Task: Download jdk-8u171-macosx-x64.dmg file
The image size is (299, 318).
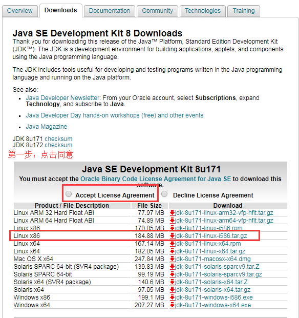Action: pyautogui.click(x=213, y=259)
